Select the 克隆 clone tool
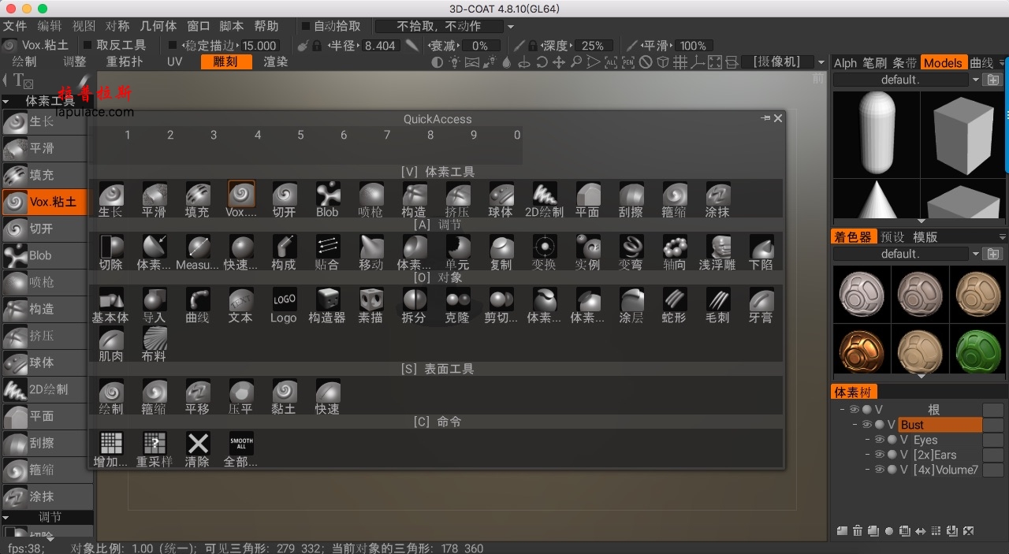The height and width of the screenshot is (554, 1009). tap(457, 305)
